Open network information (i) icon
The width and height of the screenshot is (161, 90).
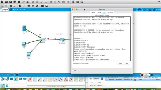tap(19, 2)
